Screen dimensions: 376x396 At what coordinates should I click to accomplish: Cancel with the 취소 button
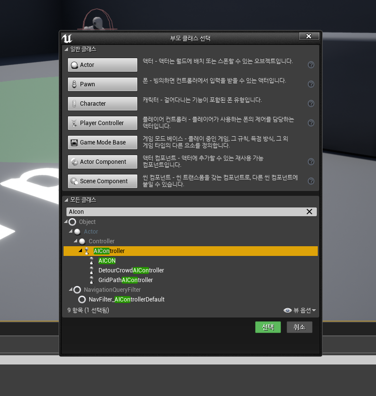tap(299, 327)
